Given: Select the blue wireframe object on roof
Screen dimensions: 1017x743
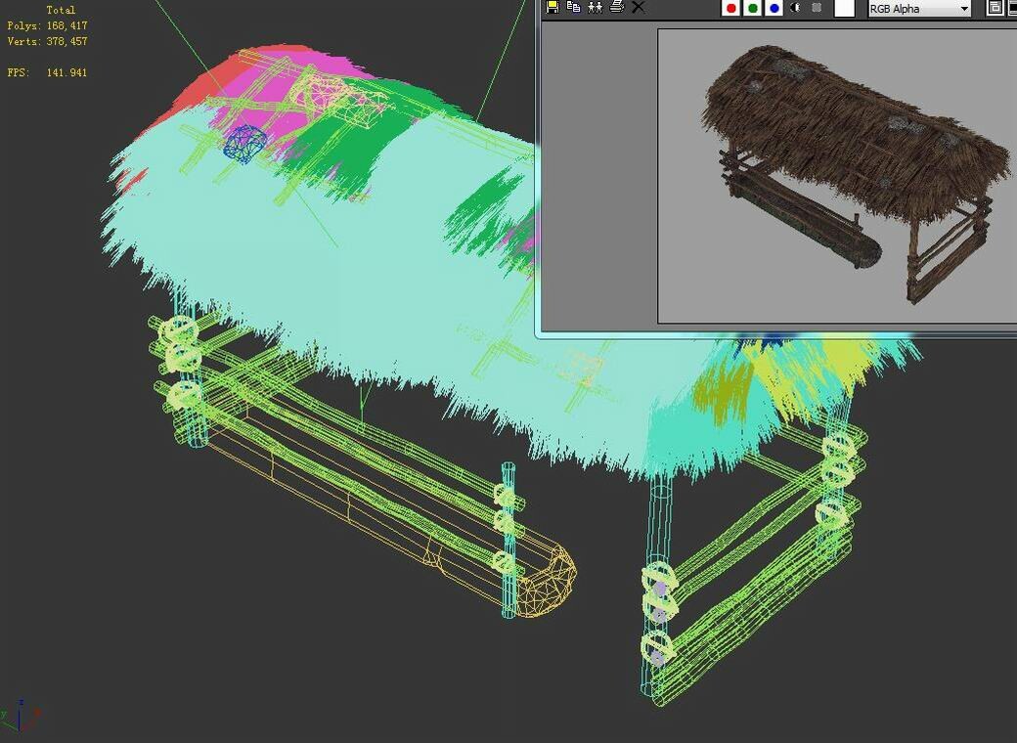Looking at the screenshot, I should click(244, 144).
